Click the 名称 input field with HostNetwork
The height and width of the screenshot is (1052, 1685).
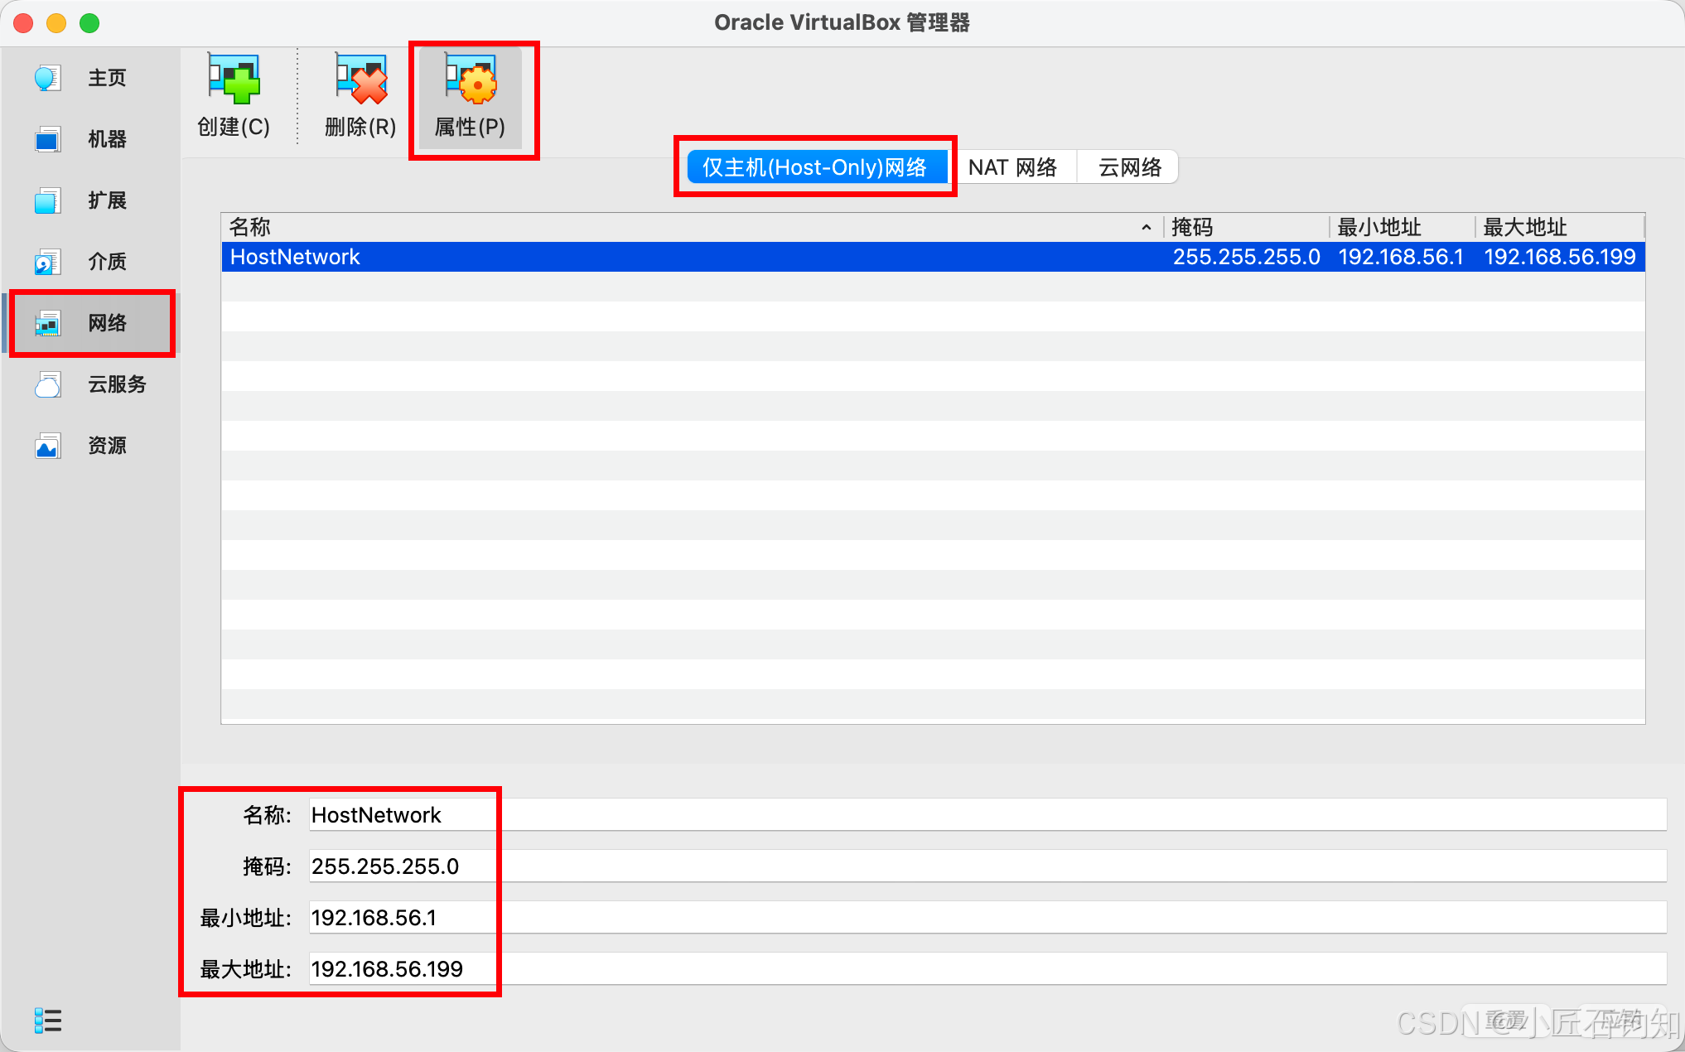[x=987, y=815]
